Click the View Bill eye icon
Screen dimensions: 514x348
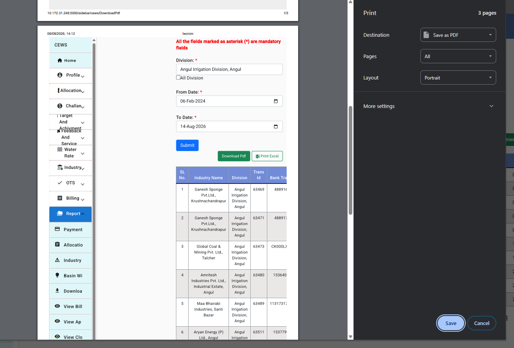coord(57,306)
